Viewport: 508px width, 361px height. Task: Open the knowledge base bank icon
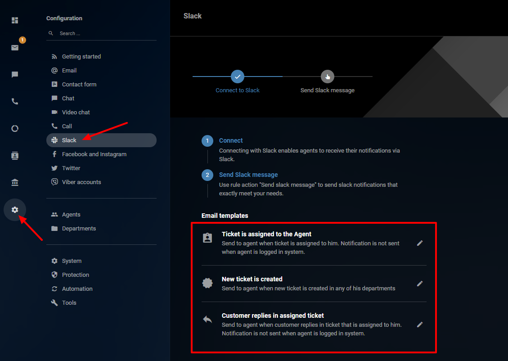tap(15, 182)
